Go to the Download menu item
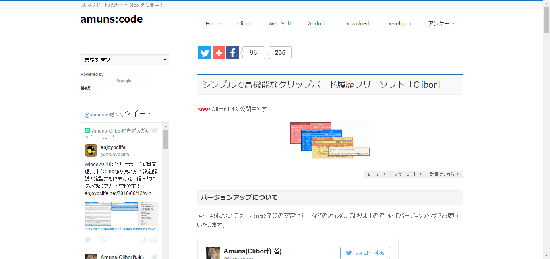Image resolution: width=550 pixels, height=259 pixels. 357,24
